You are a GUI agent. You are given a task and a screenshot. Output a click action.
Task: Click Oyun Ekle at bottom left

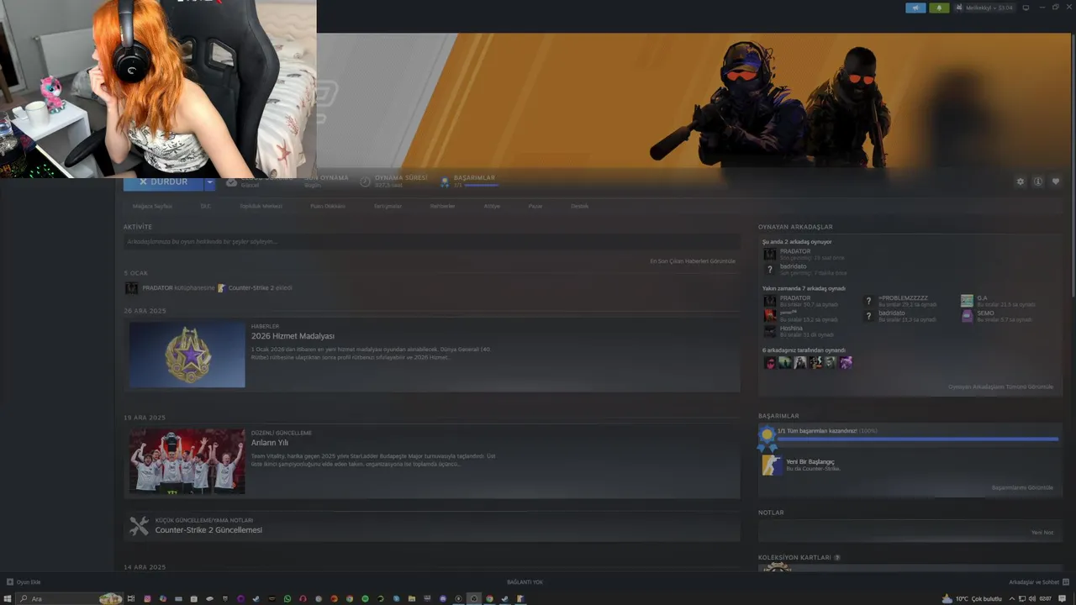[x=24, y=582]
